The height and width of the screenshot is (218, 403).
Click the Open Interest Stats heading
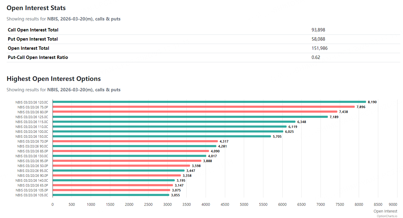click(x=36, y=8)
